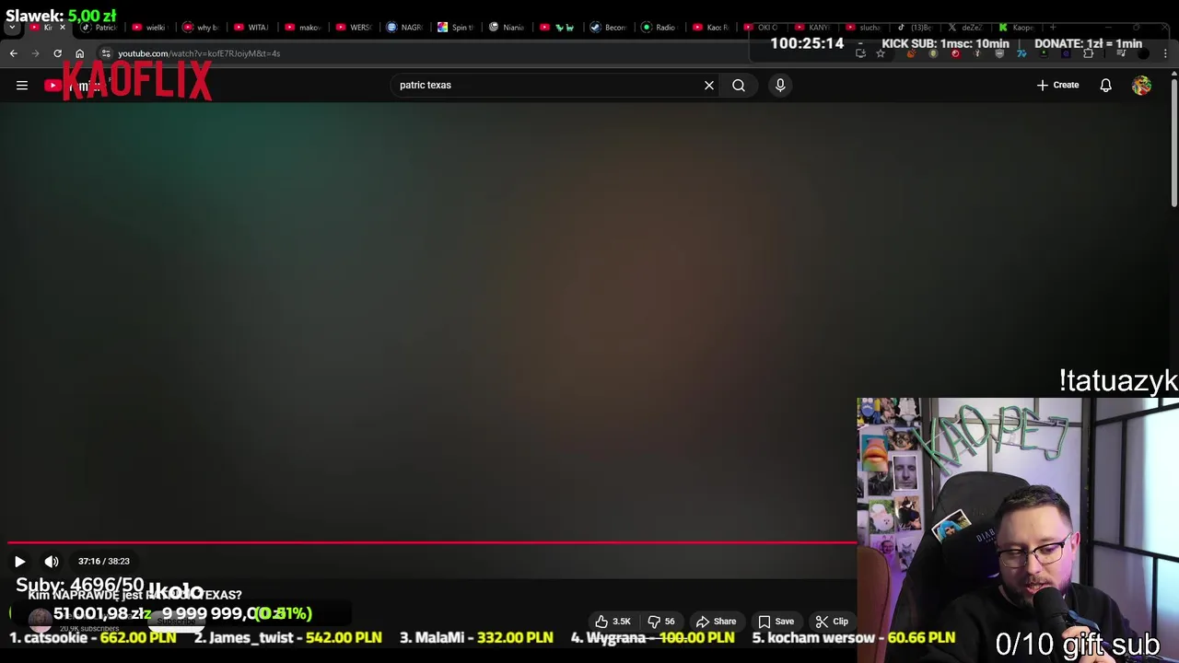The height and width of the screenshot is (663, 1179).
Task: Switch to the Becom tab
Action: (608, 28)
